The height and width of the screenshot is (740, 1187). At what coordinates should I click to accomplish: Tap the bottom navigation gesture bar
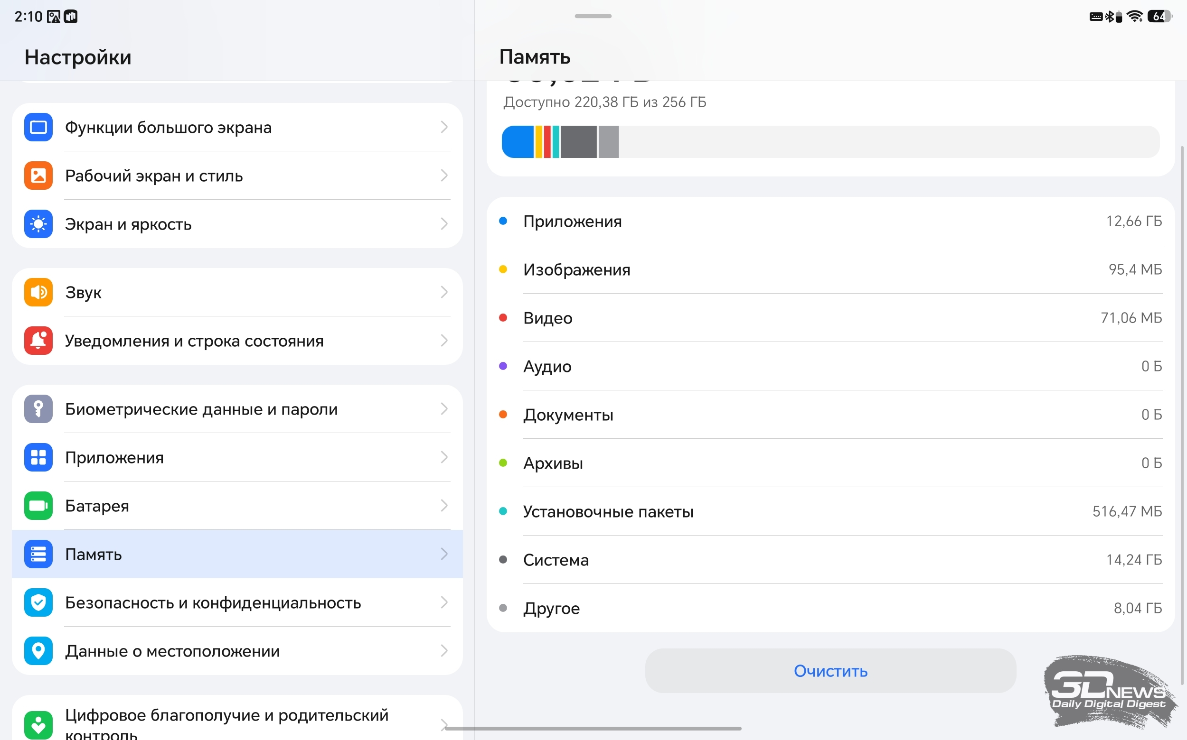point(593,728)
